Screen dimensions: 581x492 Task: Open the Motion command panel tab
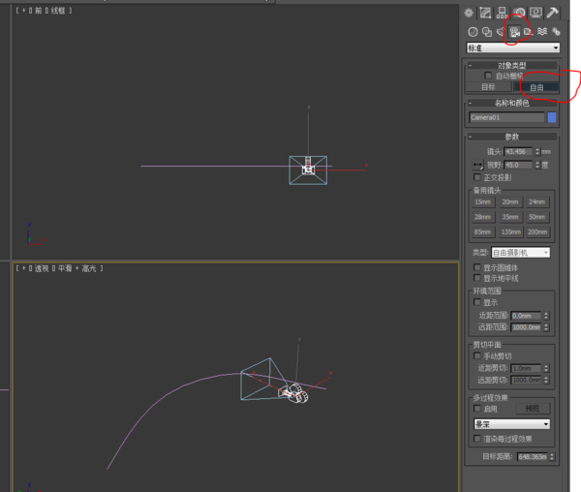519,13
